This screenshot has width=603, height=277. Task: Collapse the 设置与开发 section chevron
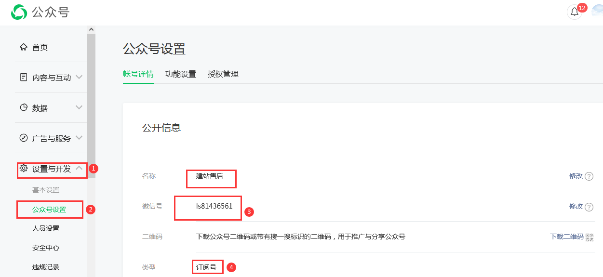coord(79,168)
